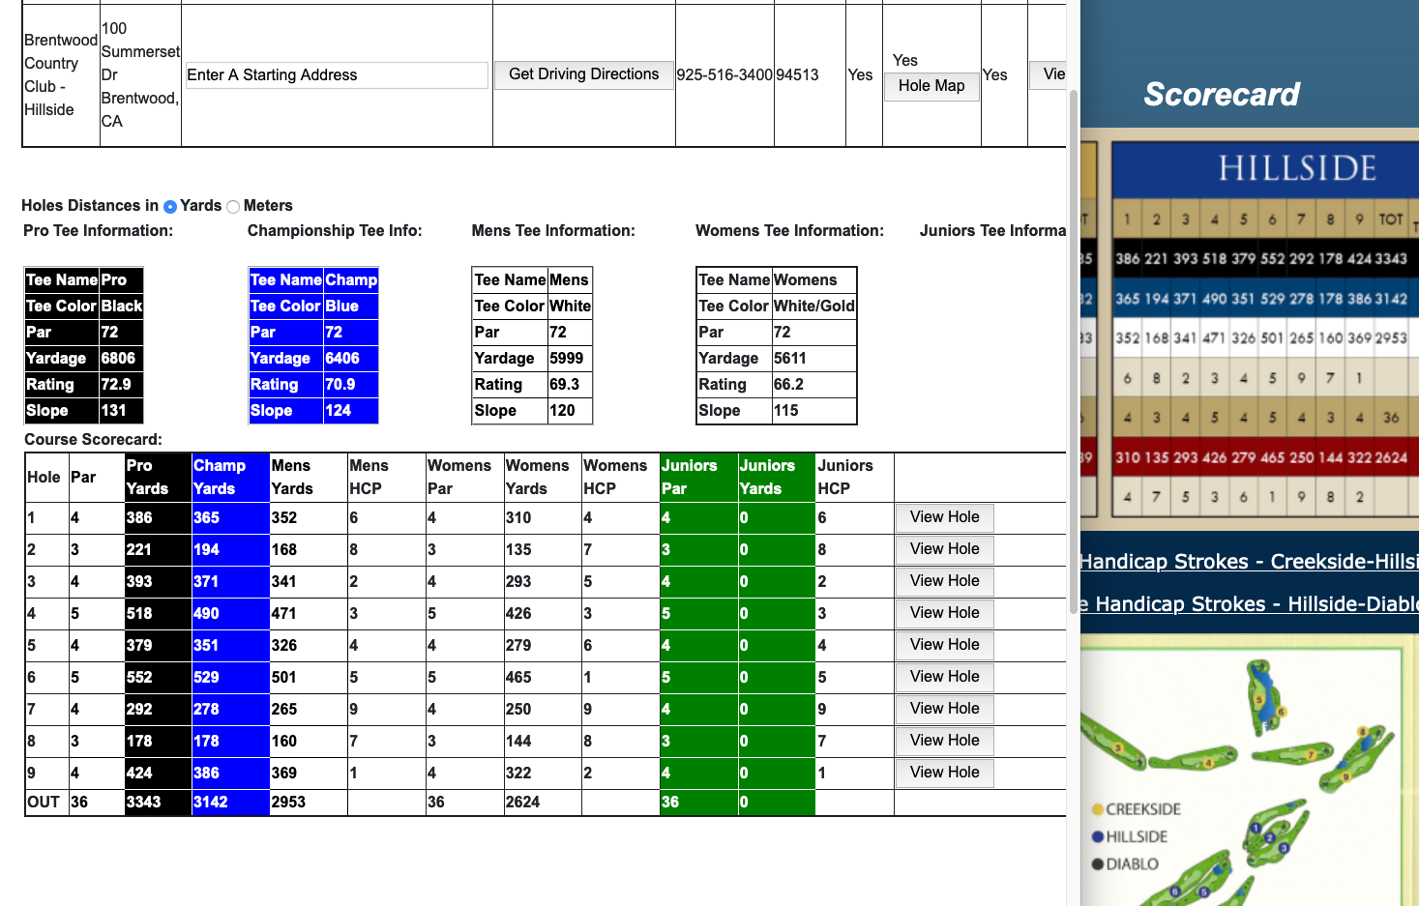Image resolution: width=1419 pixels, height=906 pixels.
Task: Click Mens yardage value 5999
Action: click(x=567, y=359)
